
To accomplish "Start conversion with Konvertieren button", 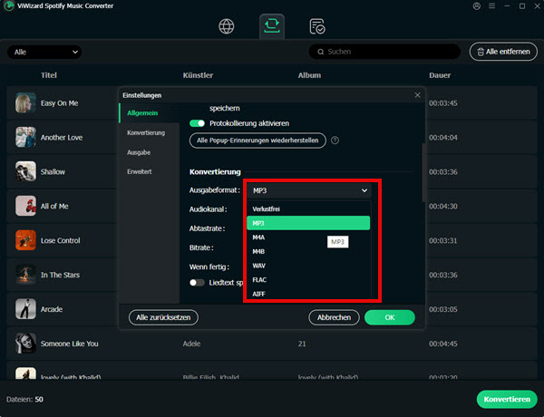I will point(507,399).
